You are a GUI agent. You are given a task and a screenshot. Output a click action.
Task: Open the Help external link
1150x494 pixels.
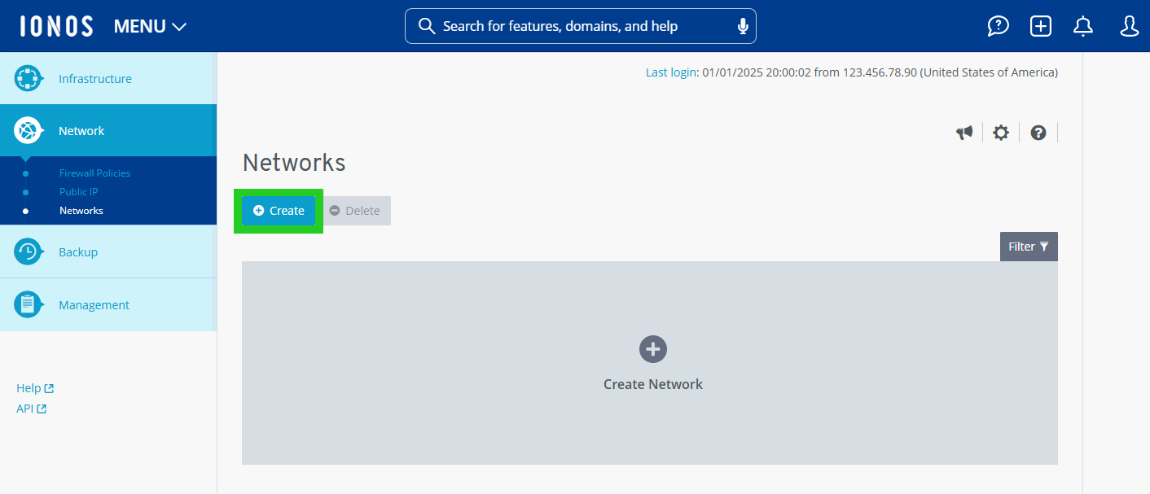point(34,387)
